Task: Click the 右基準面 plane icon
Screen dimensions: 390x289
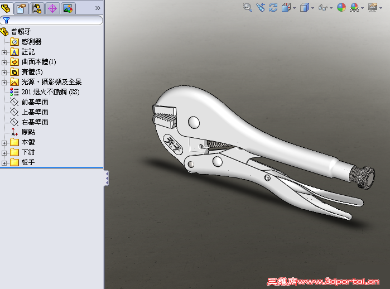Action: click(14, 122)
